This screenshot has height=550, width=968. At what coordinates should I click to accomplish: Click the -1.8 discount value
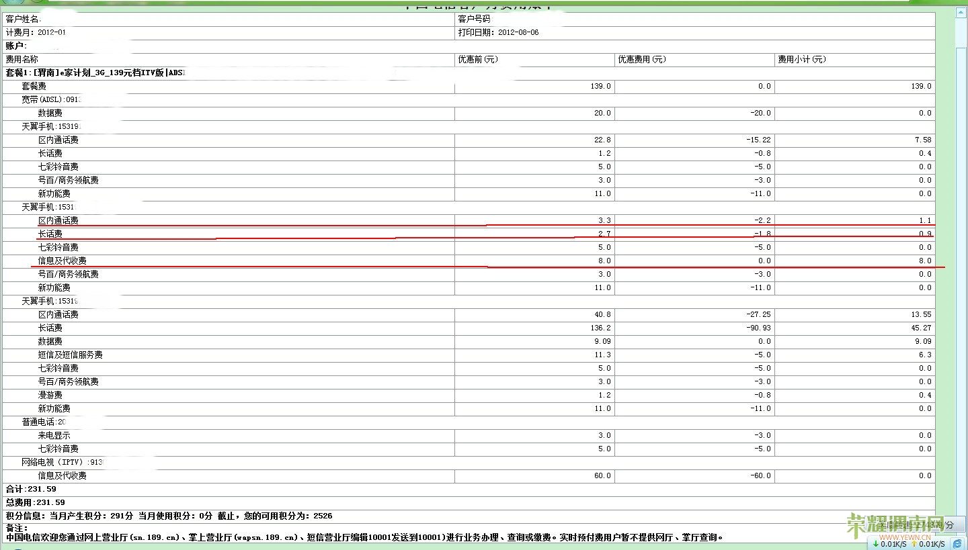762,234
